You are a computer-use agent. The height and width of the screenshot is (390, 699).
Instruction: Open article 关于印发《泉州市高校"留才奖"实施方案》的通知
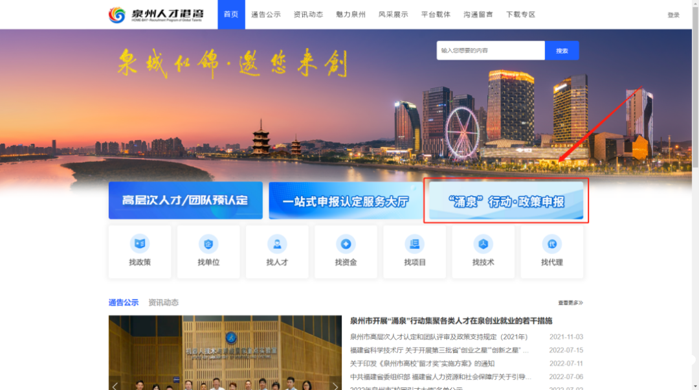(422, 363)
